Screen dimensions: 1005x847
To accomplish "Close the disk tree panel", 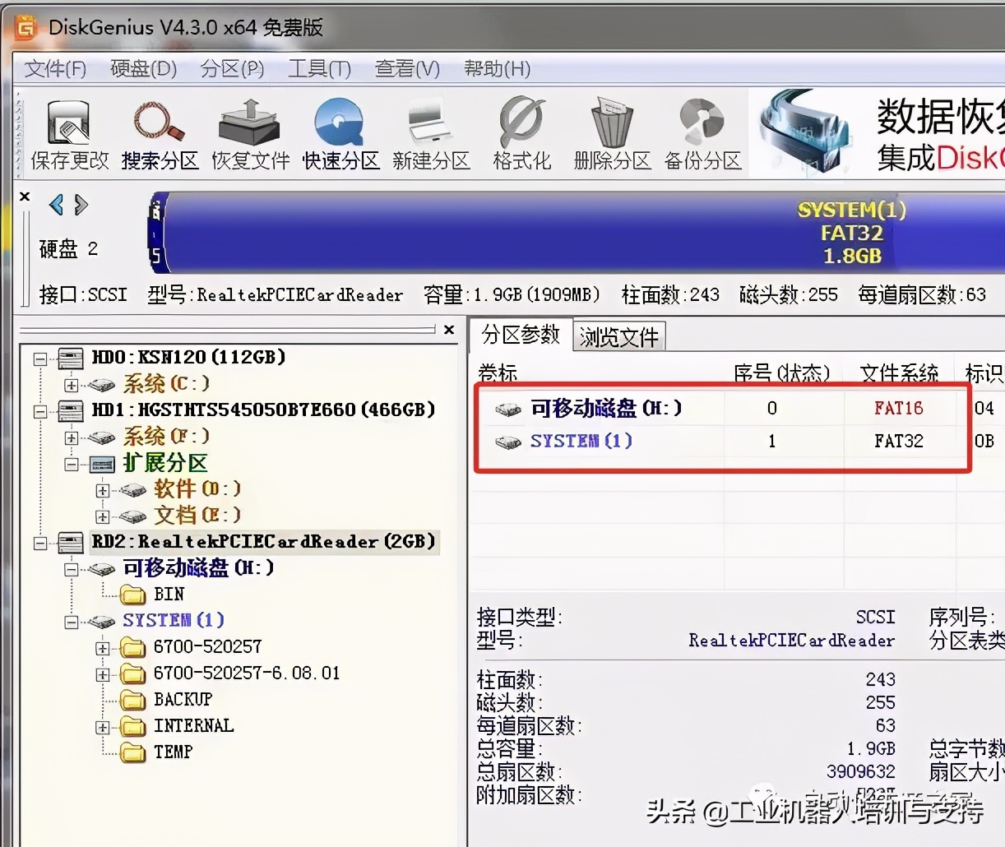I will tap(449, 330).
